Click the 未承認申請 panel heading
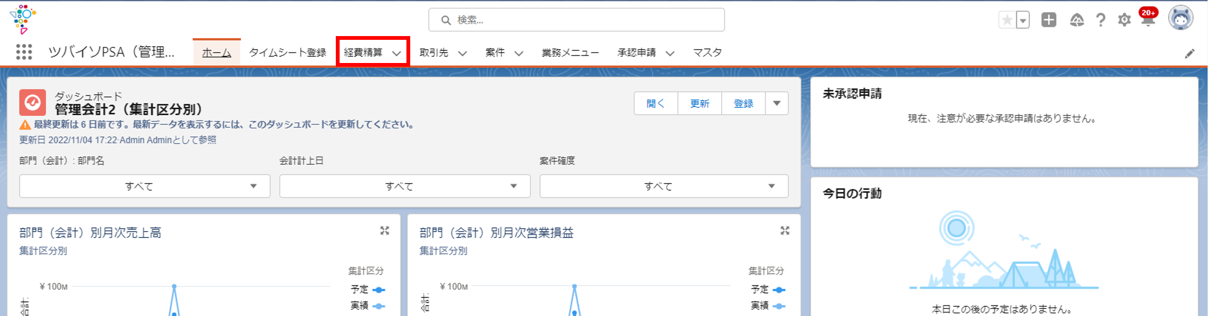Screen dimensions: 1208x316 tap(852, 94)
